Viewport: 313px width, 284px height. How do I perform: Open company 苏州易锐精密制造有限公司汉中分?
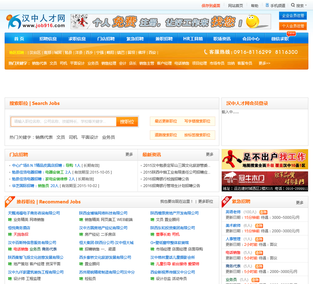(x=107, y=272)
